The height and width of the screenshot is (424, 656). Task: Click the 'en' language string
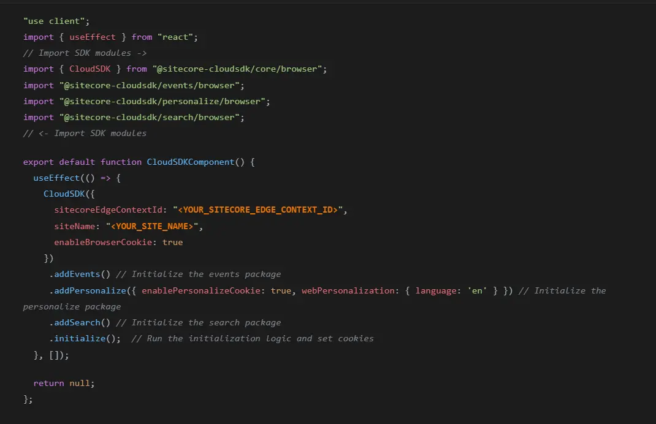point(477,290)
